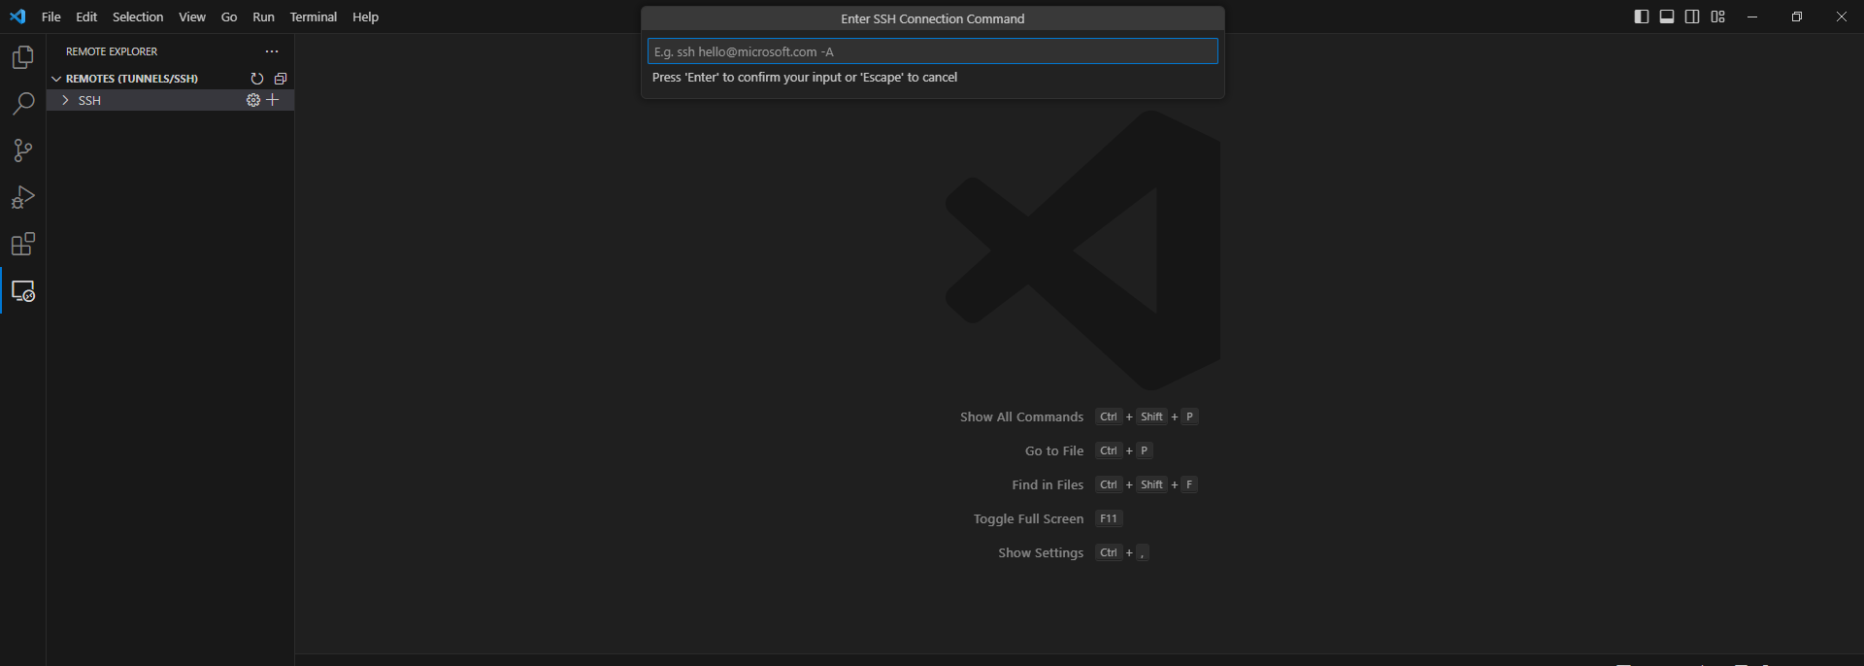
Task: Open the Run menu
Action: pyautogui.click(x=263, y=17)
